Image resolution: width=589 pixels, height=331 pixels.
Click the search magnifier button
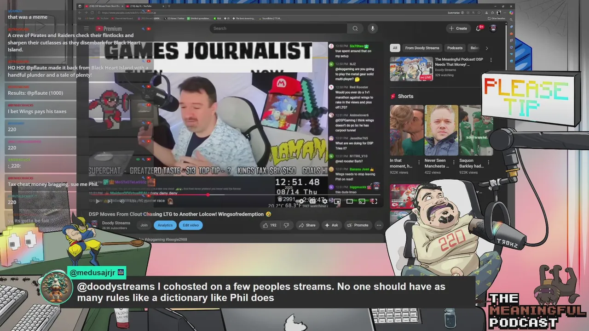click(355, 29)
